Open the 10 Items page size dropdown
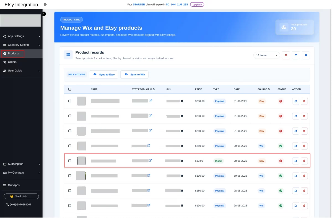This screenshot has height=218, width=332. (267, 55)
